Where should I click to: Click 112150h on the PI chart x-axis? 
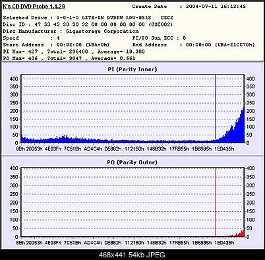[134, 149]
